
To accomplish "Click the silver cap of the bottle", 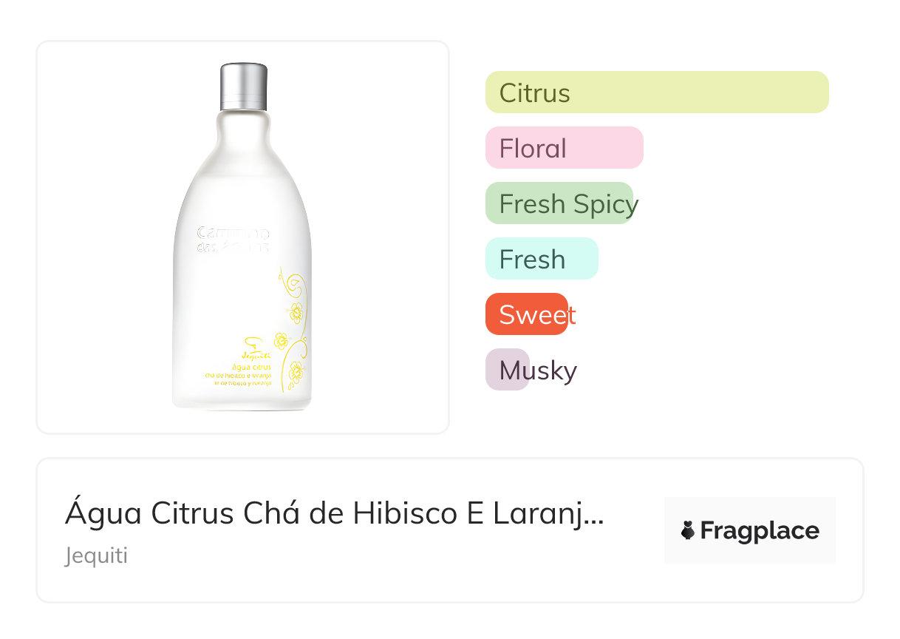I will tap(243, 87).
